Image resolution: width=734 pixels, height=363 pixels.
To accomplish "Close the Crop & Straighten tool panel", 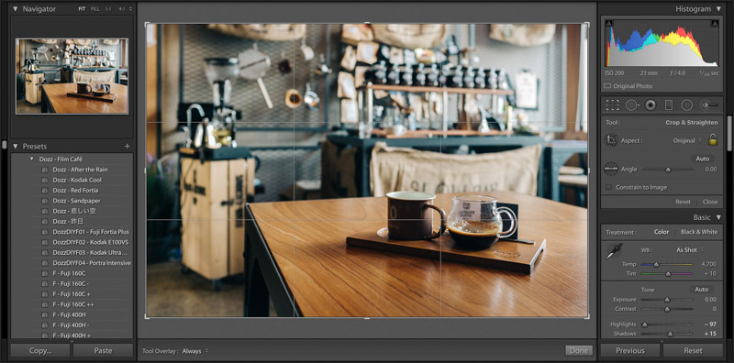I will point(709,202).
